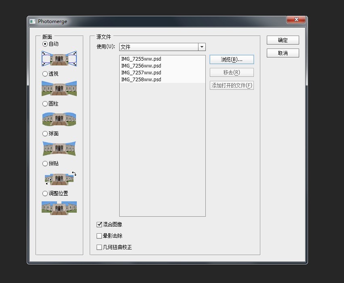
Task: Click the 拼贴 collage preview thumbnail
Action: [x=60, y=178]
